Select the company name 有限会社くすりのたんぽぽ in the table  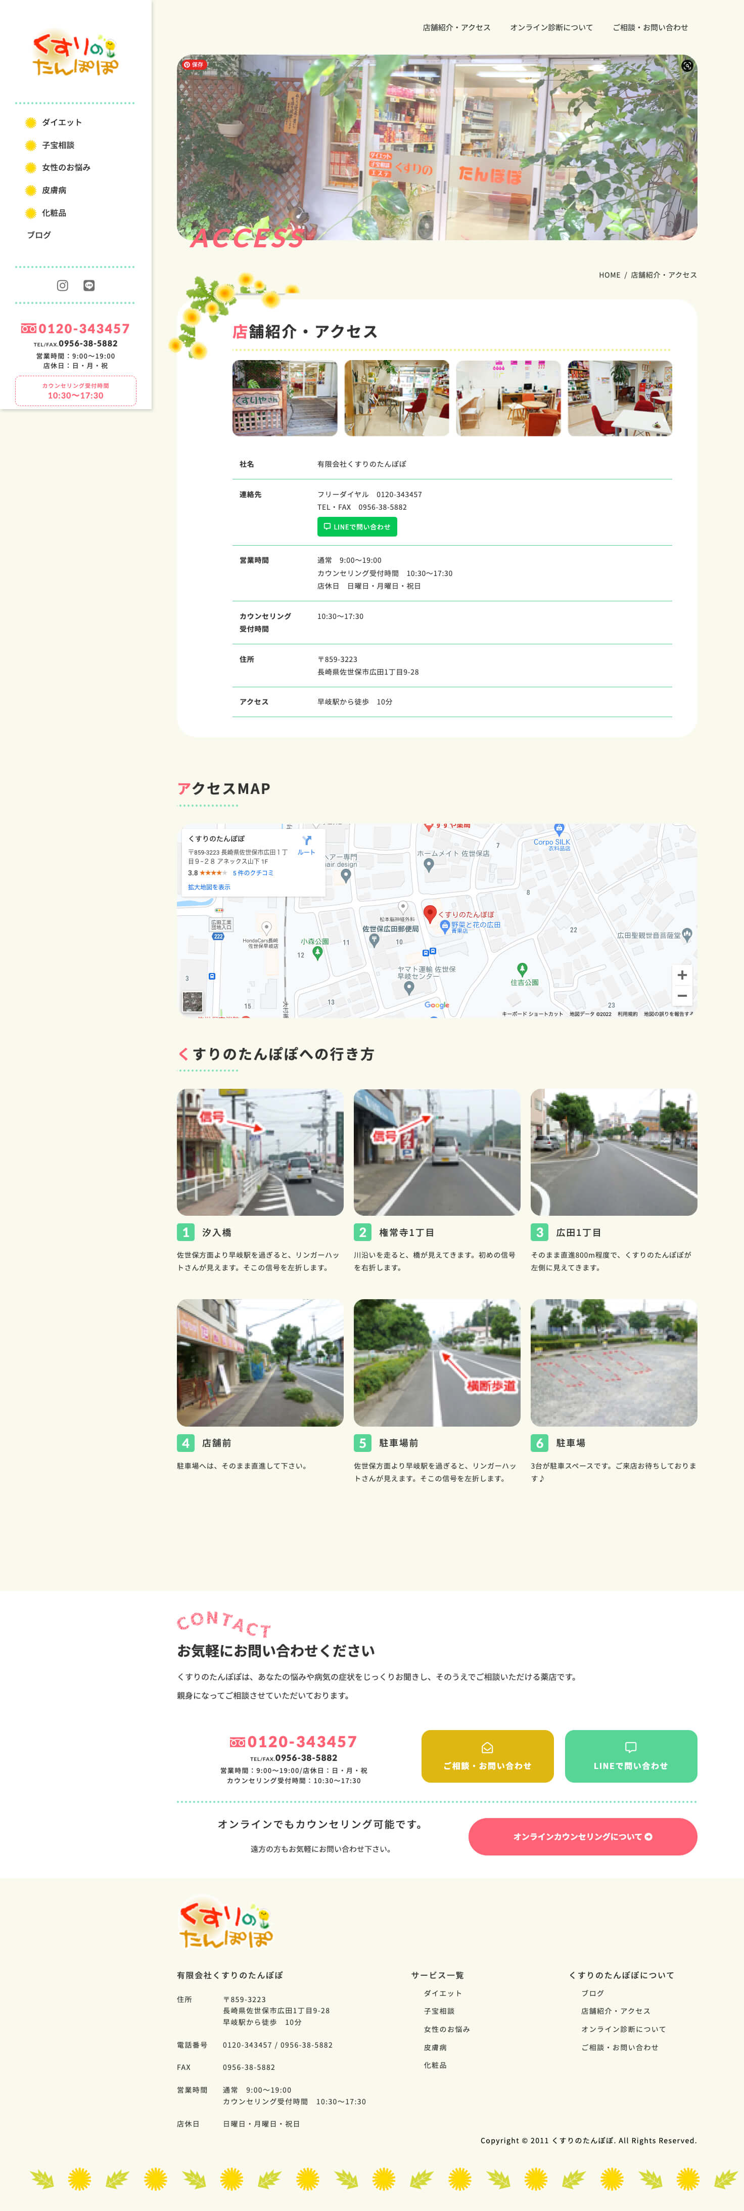362,464
